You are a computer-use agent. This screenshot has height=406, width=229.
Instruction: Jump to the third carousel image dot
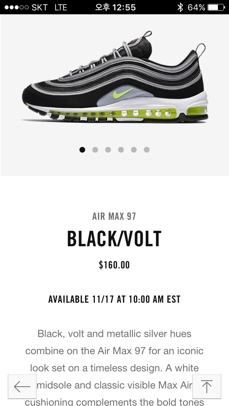click(108, 150)
